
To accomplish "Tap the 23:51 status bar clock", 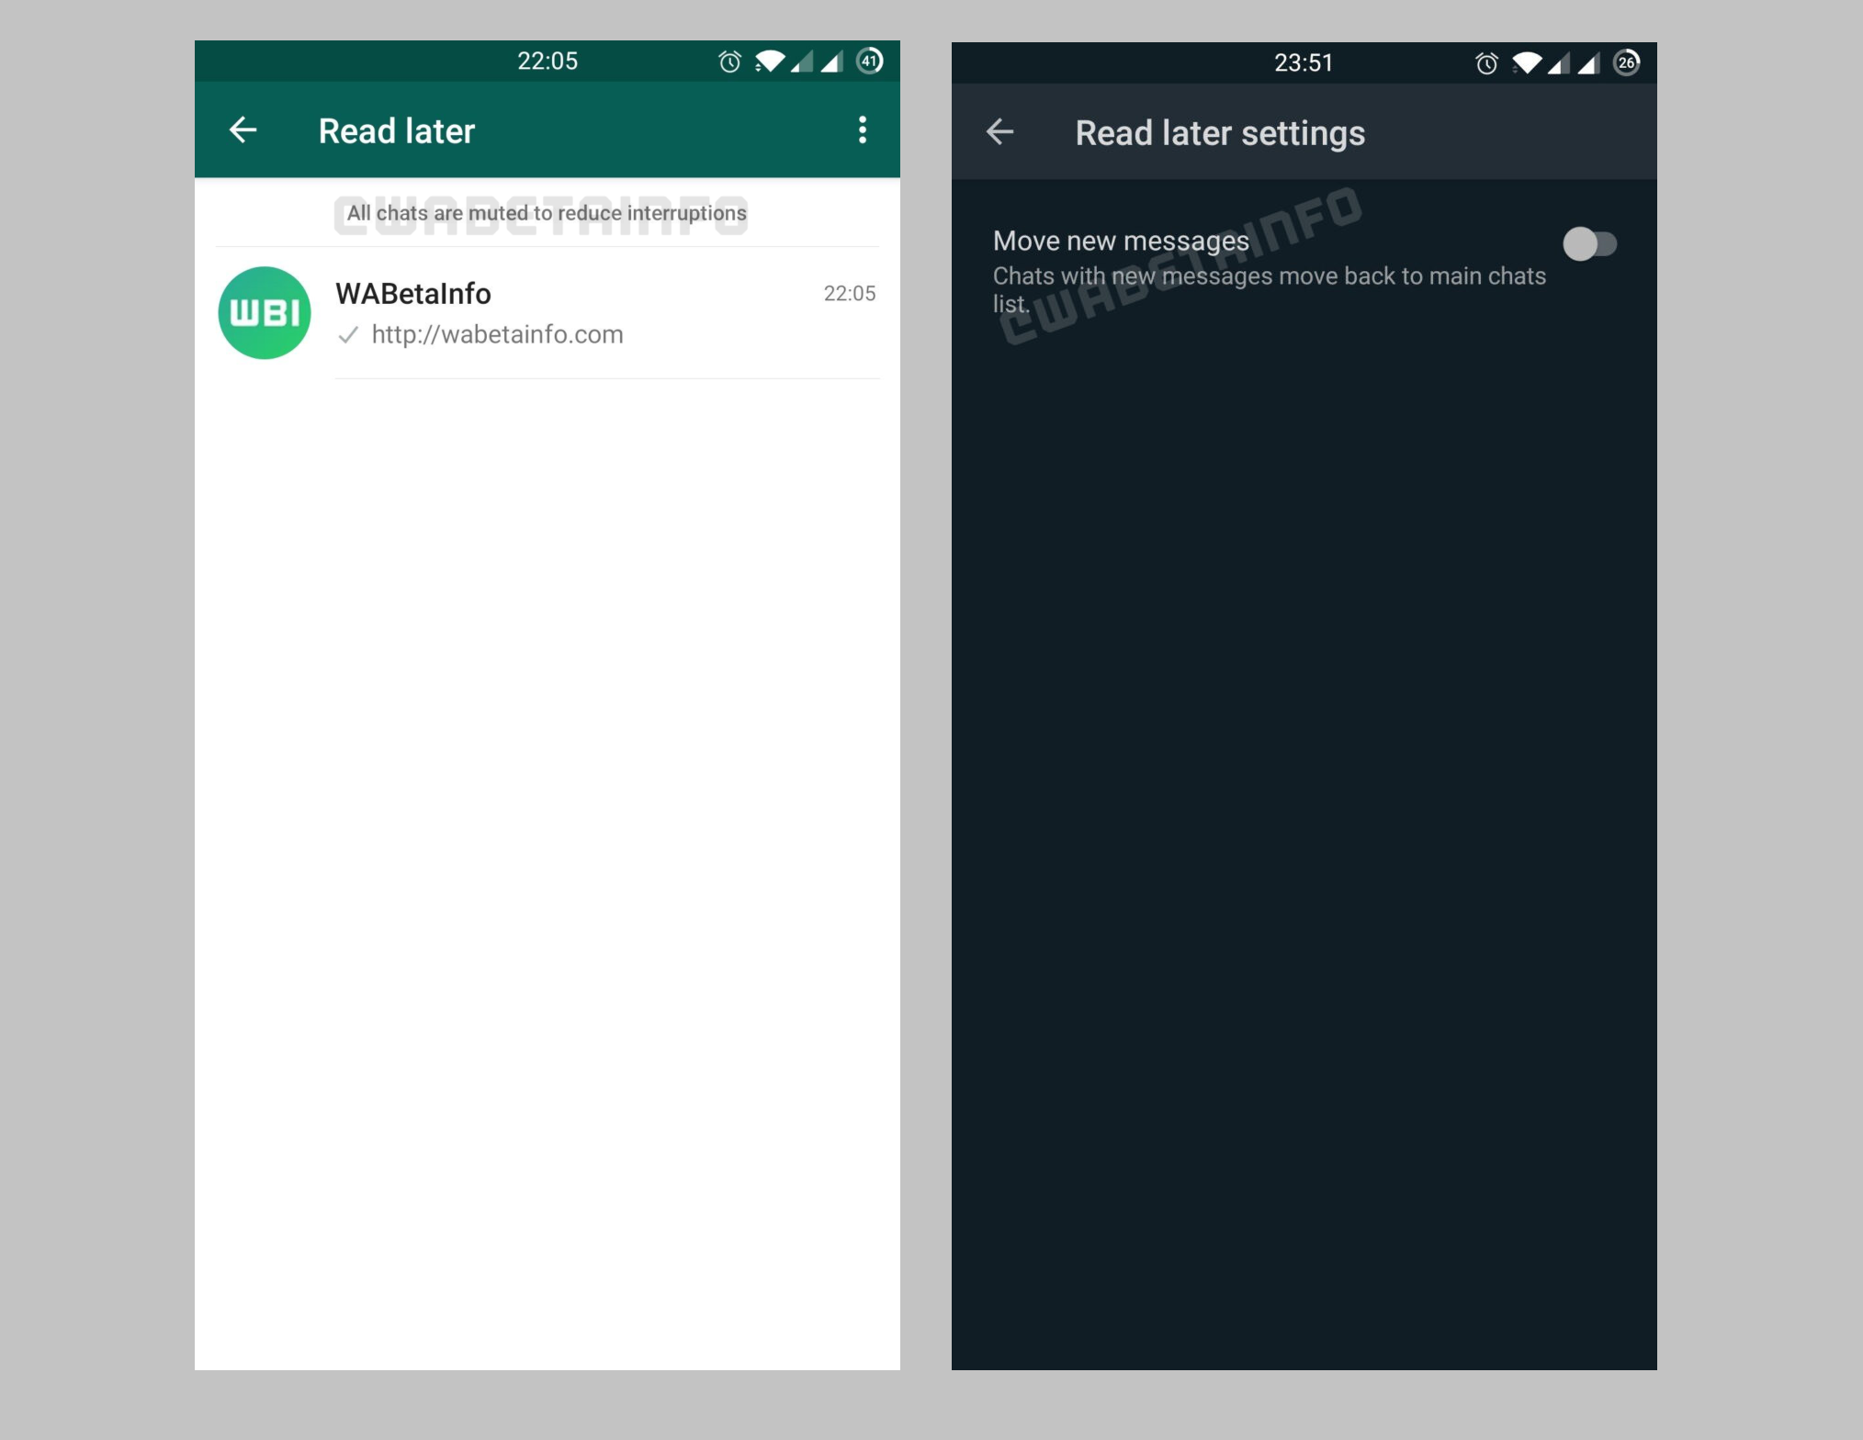I will click(1304, 63).
